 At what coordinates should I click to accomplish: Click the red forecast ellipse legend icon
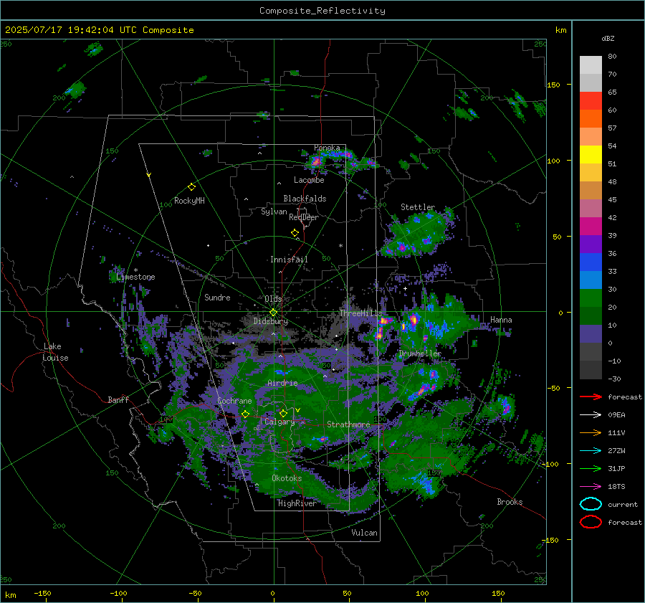pyautogui.click(x=591, y=522)
